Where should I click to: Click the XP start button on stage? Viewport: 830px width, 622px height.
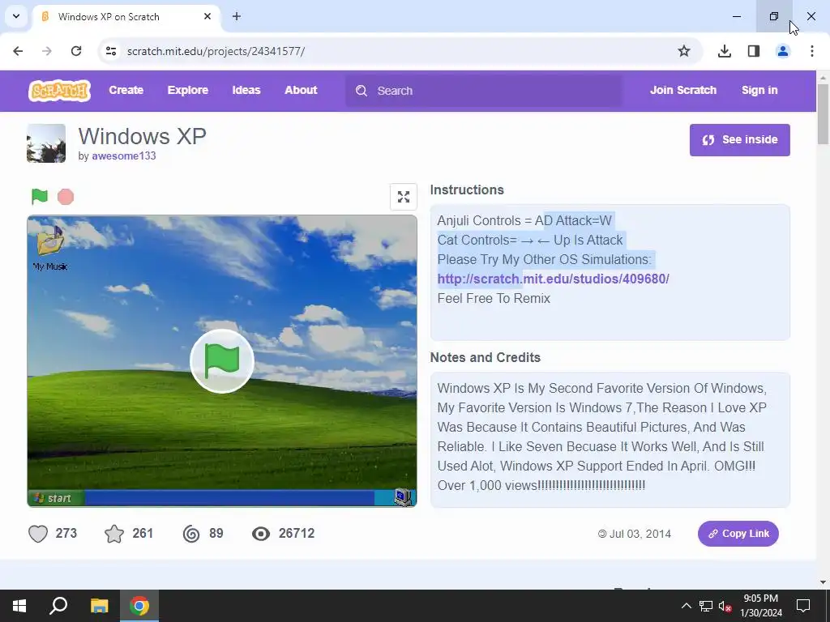click(56, 498)
